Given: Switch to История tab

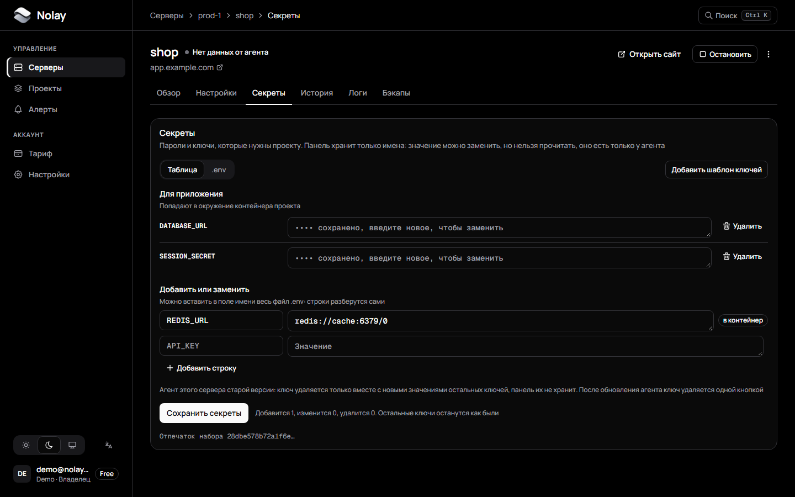Looking at the screenshot, I should pyautogui.click(x=317, y=93).
